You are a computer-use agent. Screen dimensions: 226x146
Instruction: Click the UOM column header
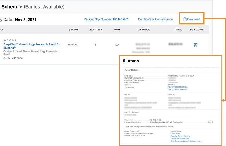[117, 30]
